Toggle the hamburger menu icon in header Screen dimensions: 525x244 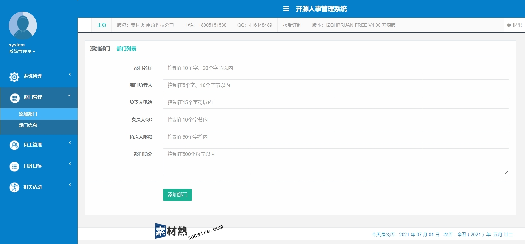pyautogui.click(x=286, y=9)
